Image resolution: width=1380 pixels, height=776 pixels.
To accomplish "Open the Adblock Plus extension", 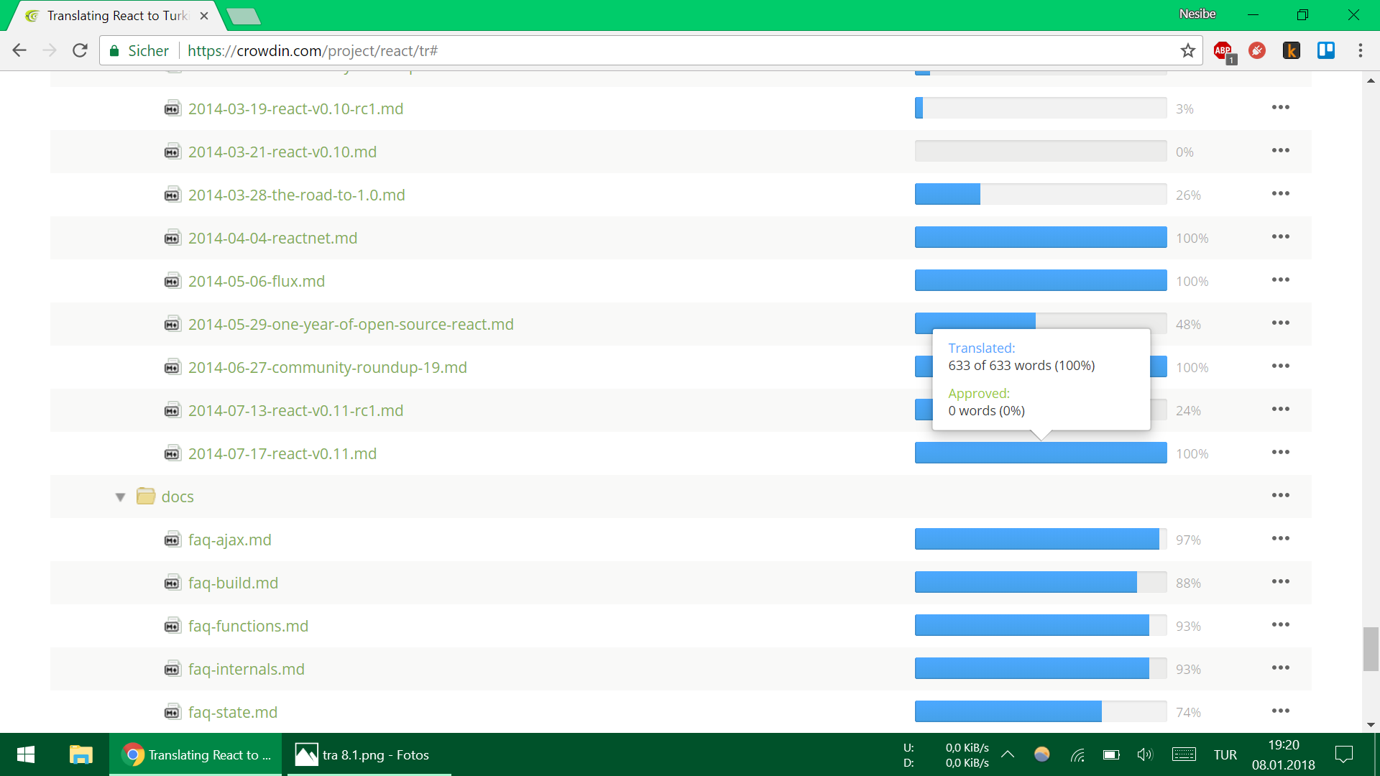I will tap(1223, 51).
